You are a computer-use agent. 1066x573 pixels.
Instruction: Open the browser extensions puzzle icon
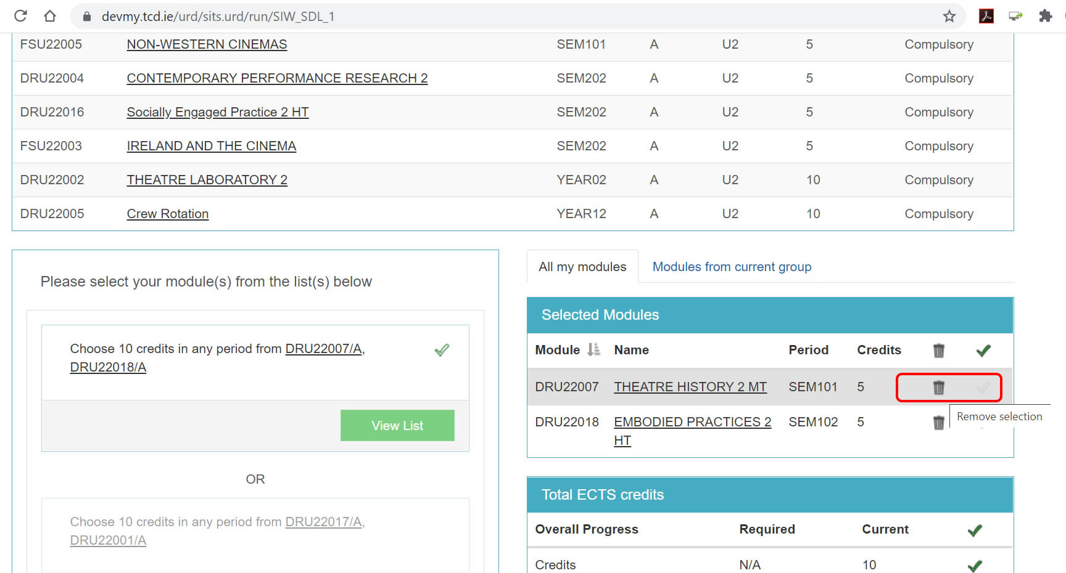(x=1045, y=16)
